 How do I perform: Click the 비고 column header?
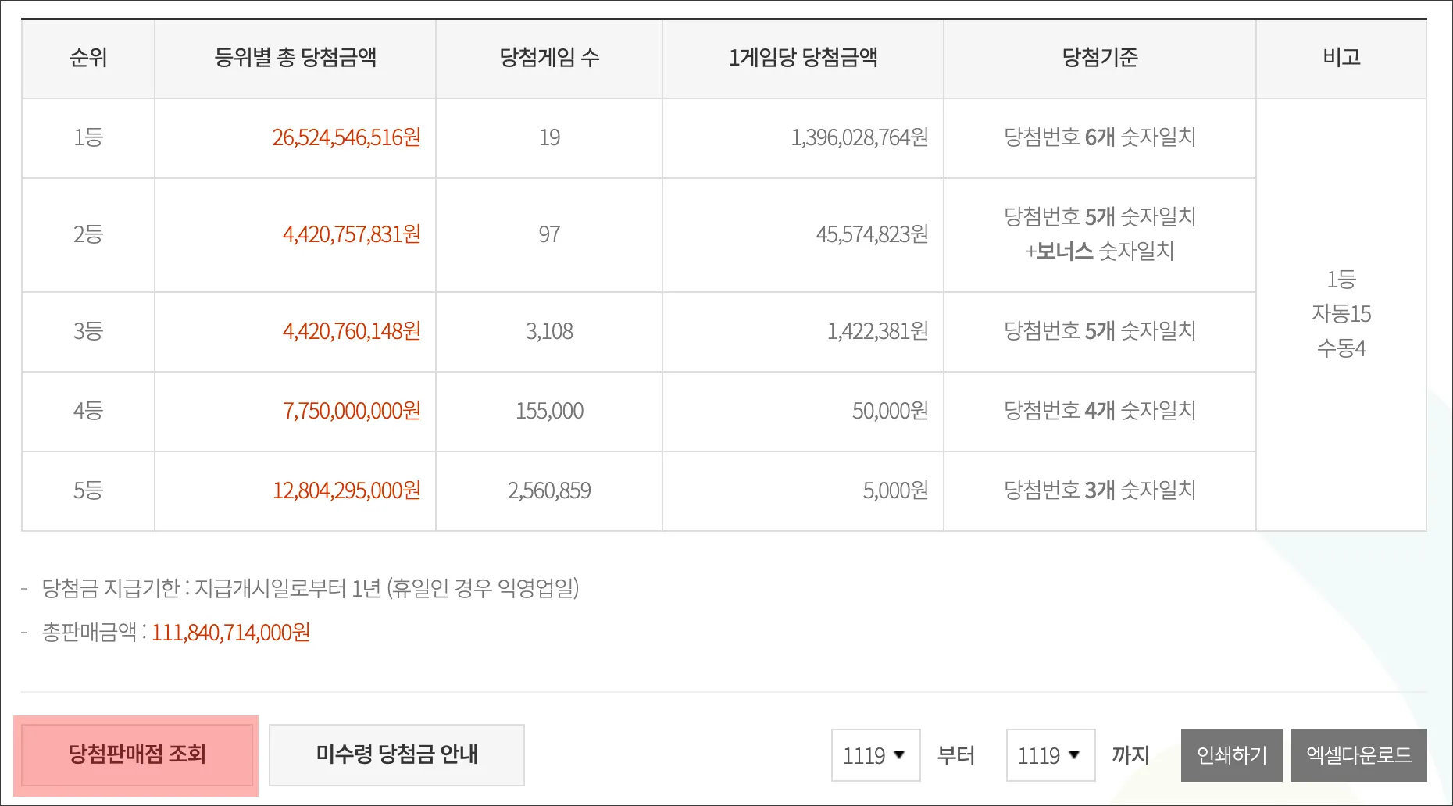(x=1341, y=58)
